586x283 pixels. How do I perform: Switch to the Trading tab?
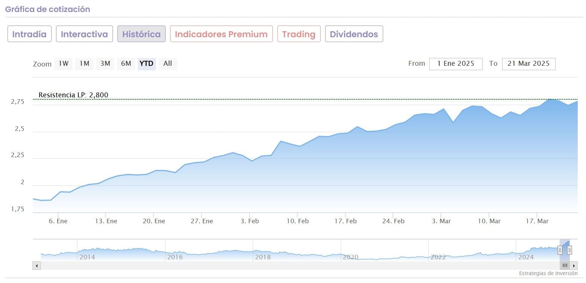pos(299,34)
